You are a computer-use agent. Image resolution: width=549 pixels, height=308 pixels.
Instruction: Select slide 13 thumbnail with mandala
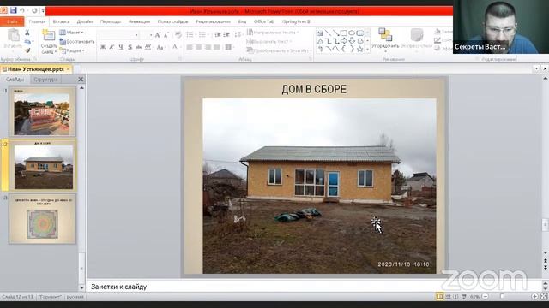pyautogui.click(x=42, y=219)
